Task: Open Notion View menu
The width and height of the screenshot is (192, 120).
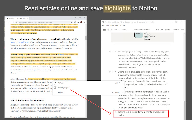Action: [112, 25]
